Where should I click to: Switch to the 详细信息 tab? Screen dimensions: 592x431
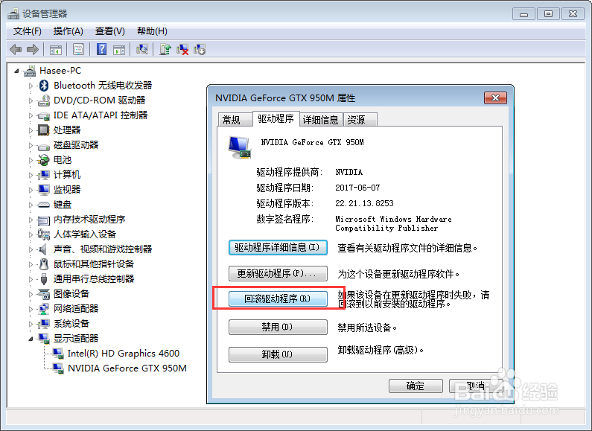pyautogui.click(x=321, y=120)
